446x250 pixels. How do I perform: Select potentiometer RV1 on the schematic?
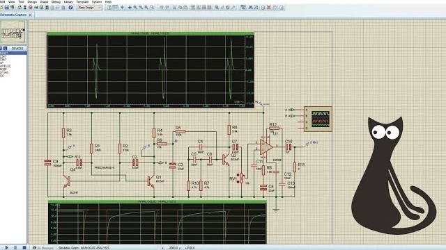click(241, 178)
